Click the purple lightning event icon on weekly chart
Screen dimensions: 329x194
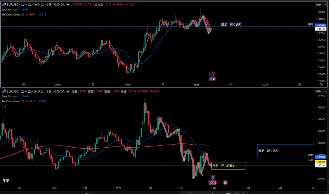[211, 74]
